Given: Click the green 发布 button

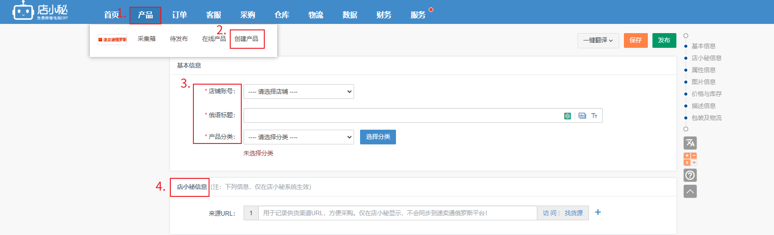Looking at the screenshot, I should coord(664,40).
